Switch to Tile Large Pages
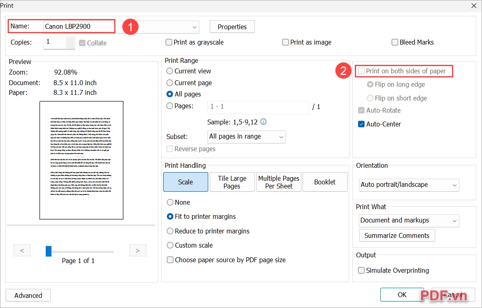This screenshot has width=482, height=308. click(232, 182)
